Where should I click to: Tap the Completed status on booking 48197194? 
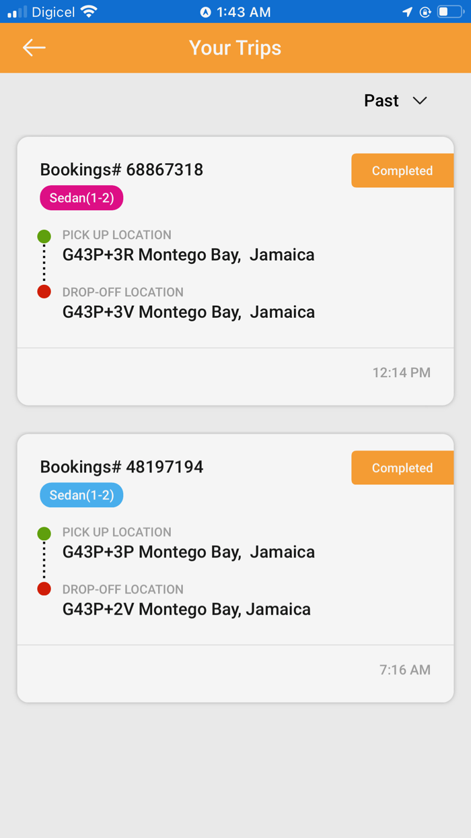click(x=402, y=468)
